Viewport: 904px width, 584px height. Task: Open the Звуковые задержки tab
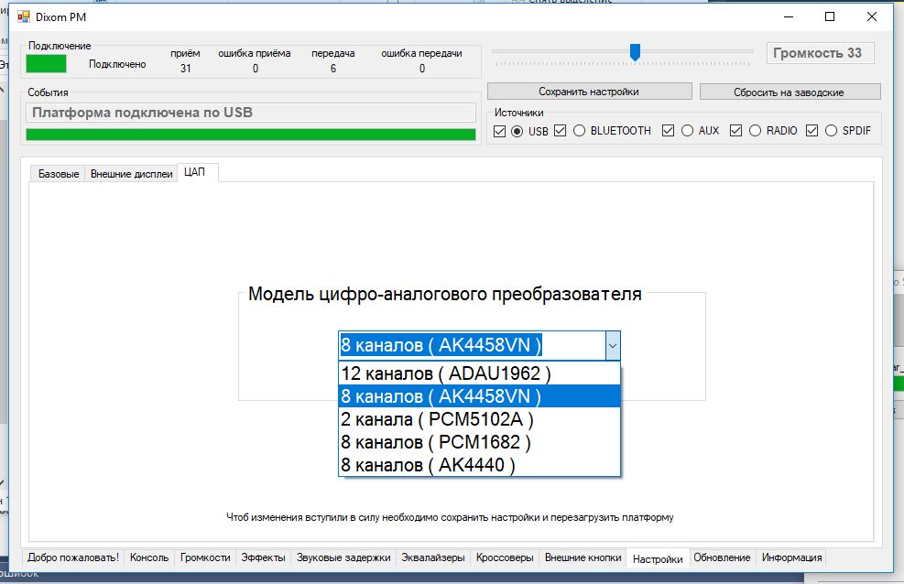pos(343,557)
